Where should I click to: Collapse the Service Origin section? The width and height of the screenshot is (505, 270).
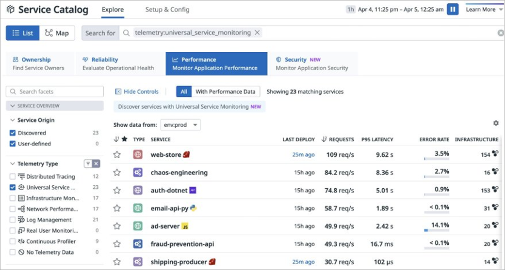(13, 120)
